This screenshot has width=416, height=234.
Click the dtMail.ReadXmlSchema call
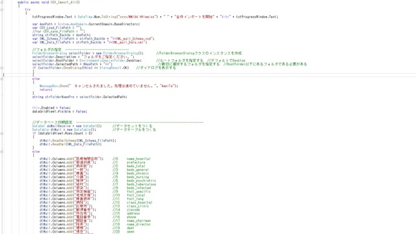point(78,140)
